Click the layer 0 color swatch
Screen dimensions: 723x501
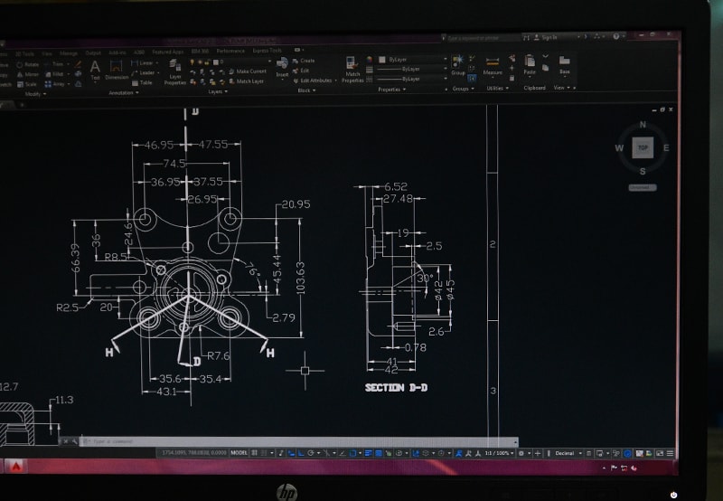[x=215, y=61]
